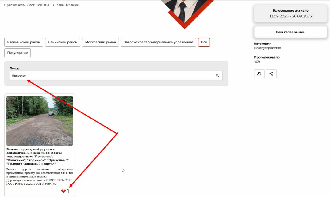Open the dirt road photo thumbnail

tap(40, 121)
